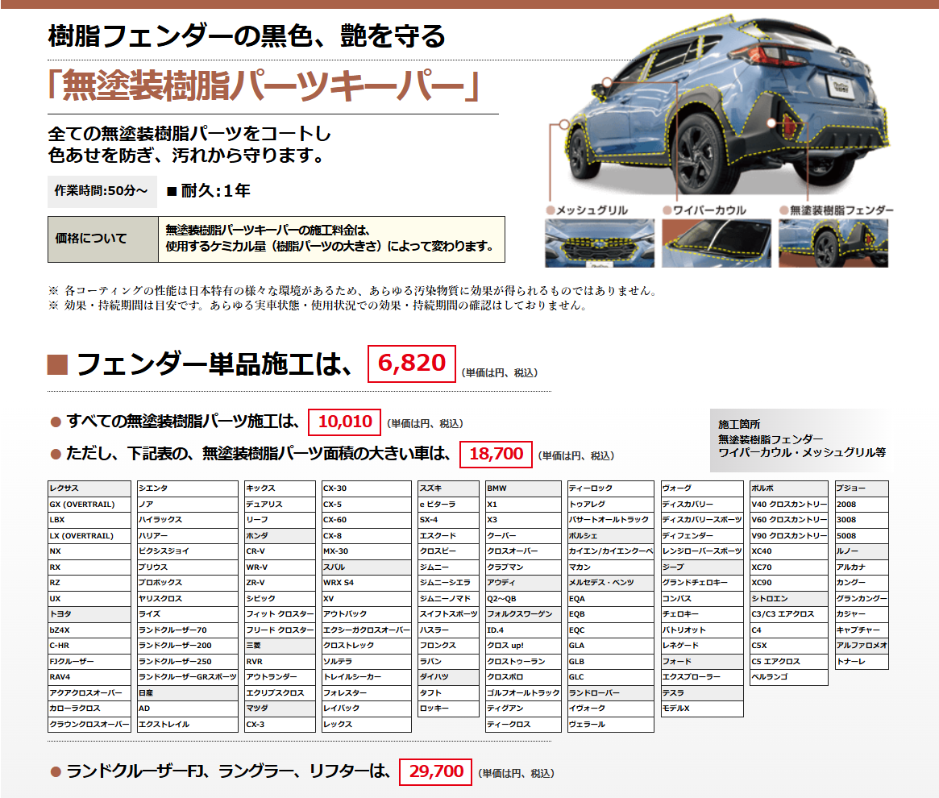Viewport: 939px width, 798px height.
Task: Select the bZ4X table cell
Action: 89,630
